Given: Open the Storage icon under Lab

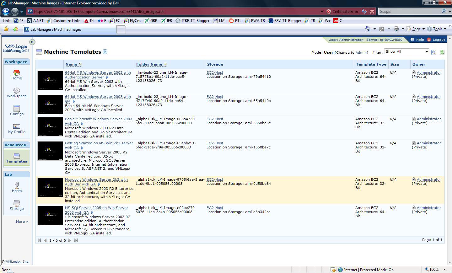Looking at the screenshot, I should click(x=17, y=203).
